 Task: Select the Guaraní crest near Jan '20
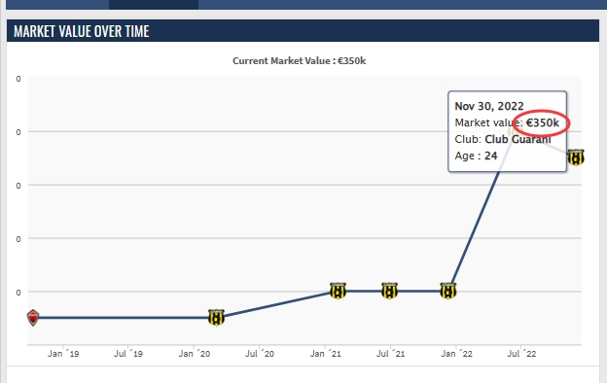tap(216, 318)
